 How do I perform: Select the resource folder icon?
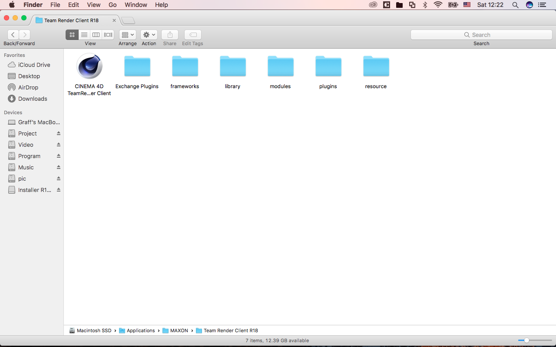[x=376, y=66]
